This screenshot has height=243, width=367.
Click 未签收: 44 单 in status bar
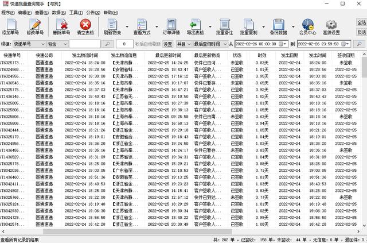(292, 240)
